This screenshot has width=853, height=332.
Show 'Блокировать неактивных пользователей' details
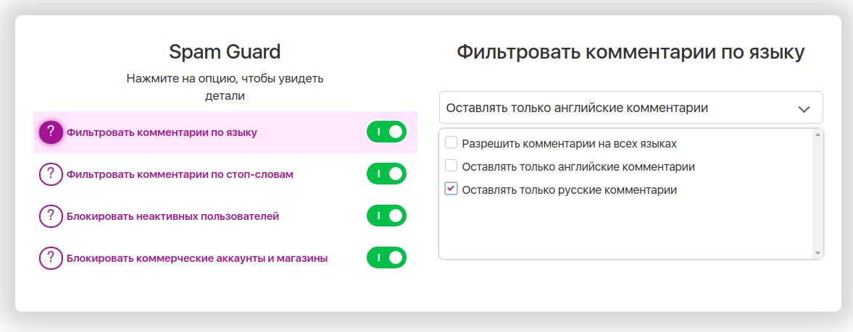point(172,216)
